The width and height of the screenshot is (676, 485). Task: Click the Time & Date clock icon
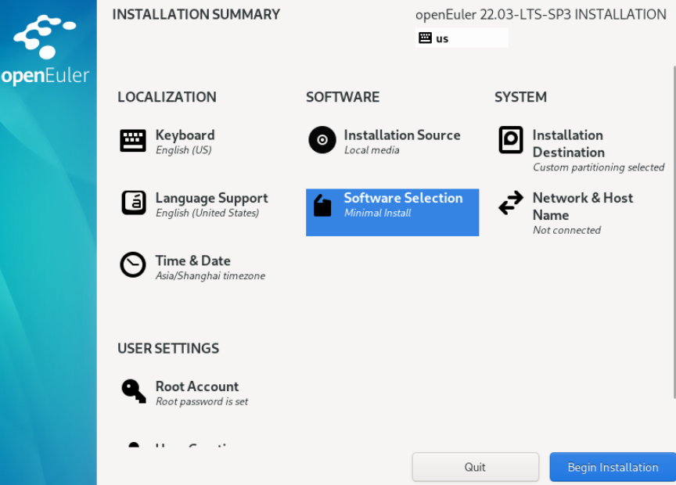pos(133,265)
